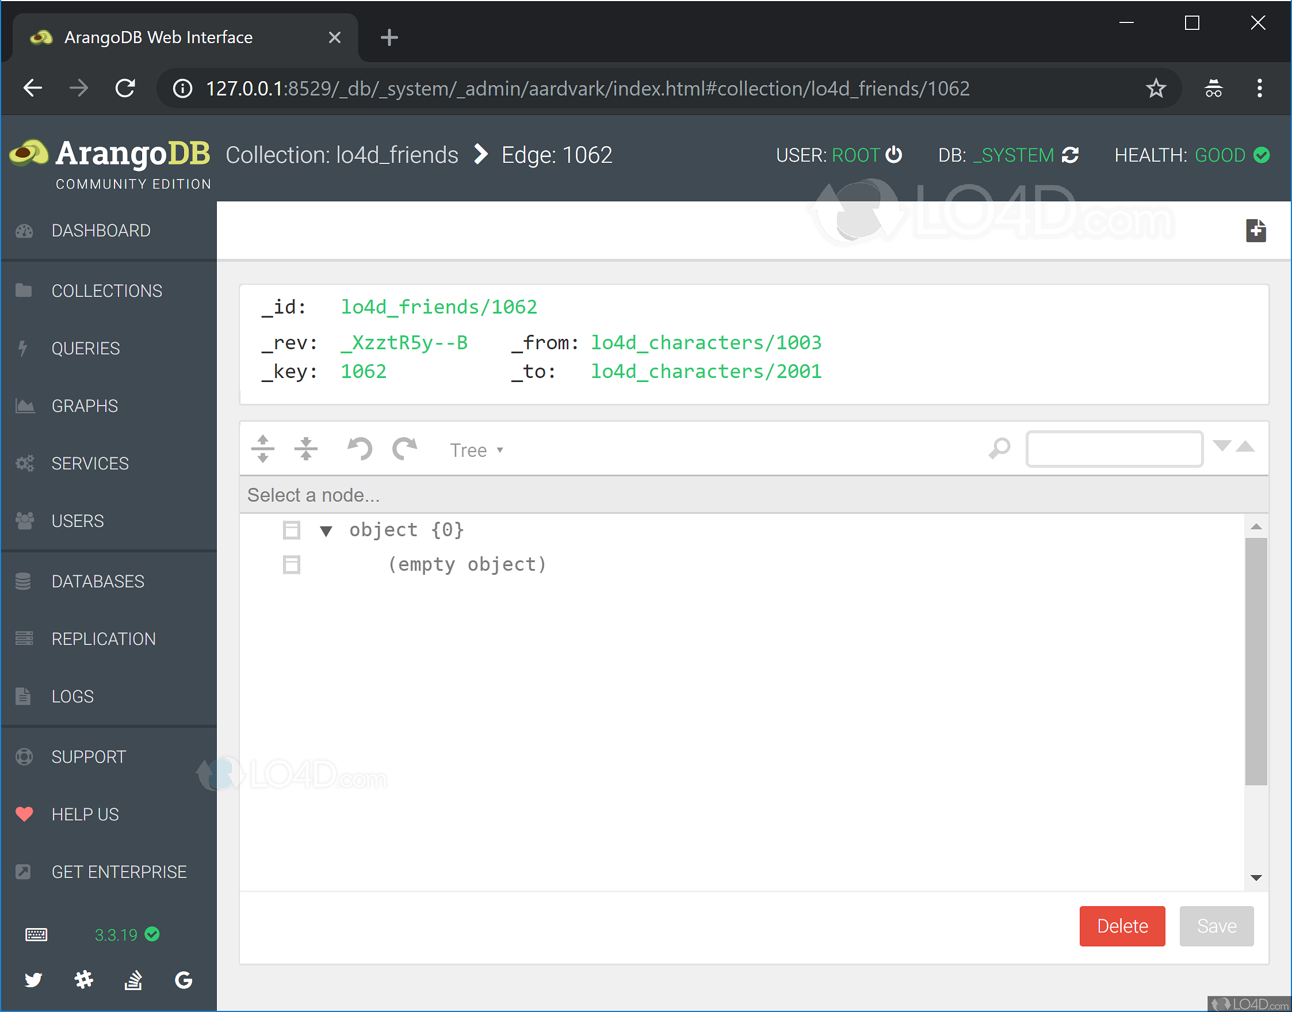Click the expand all nodes icon
This screenshot has height=1012, width=1292.
point(262,449)
